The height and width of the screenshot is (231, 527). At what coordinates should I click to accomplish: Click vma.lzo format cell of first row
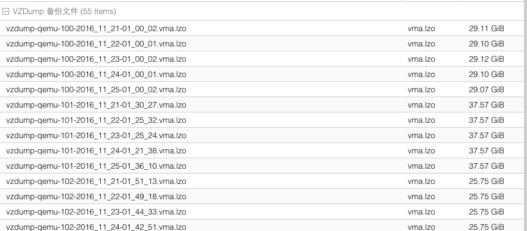pyautogui.click(x=421, y=29)
